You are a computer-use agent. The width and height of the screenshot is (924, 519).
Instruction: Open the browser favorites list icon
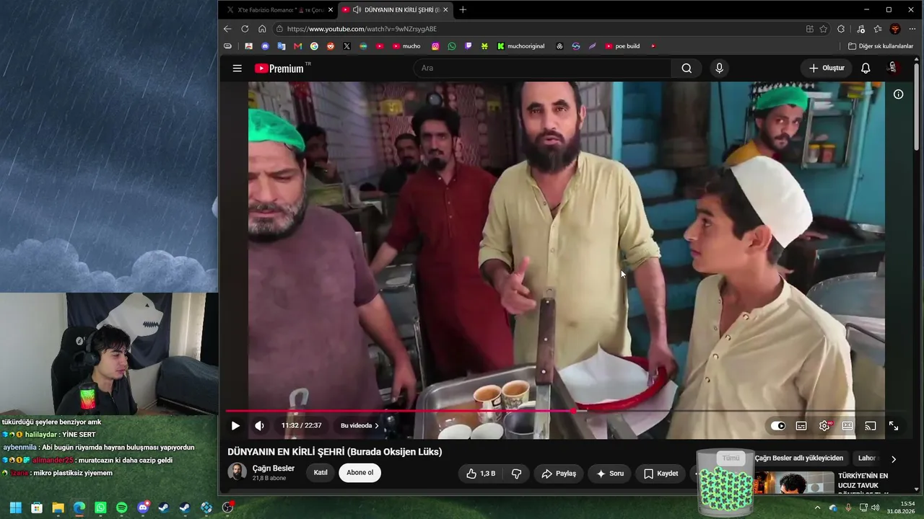(x=878, y=29)
